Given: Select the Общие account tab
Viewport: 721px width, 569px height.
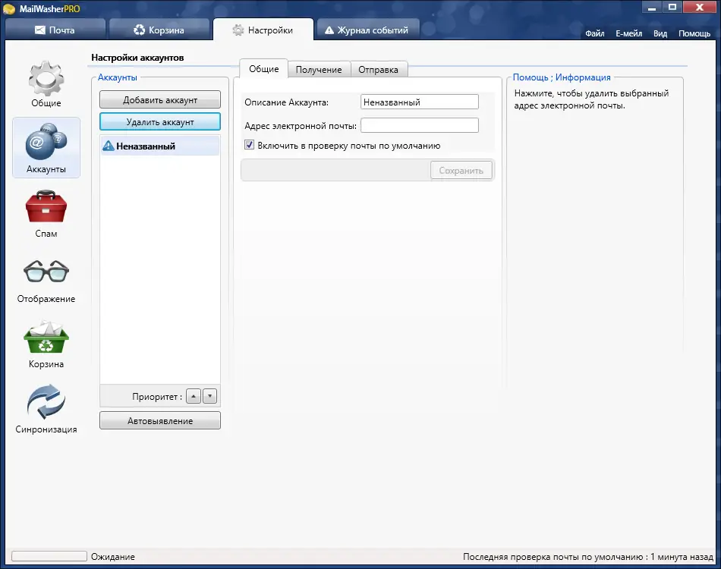Looking at the screenshot, I should [264, 69].
